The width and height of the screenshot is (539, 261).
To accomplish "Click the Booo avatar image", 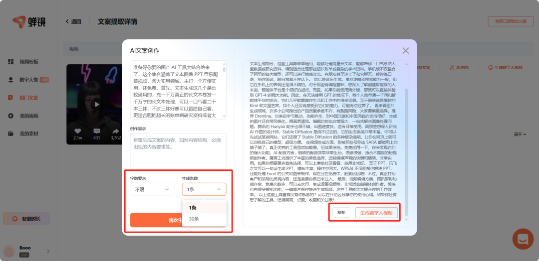I will pyautogui.click(x=9, y=252).
